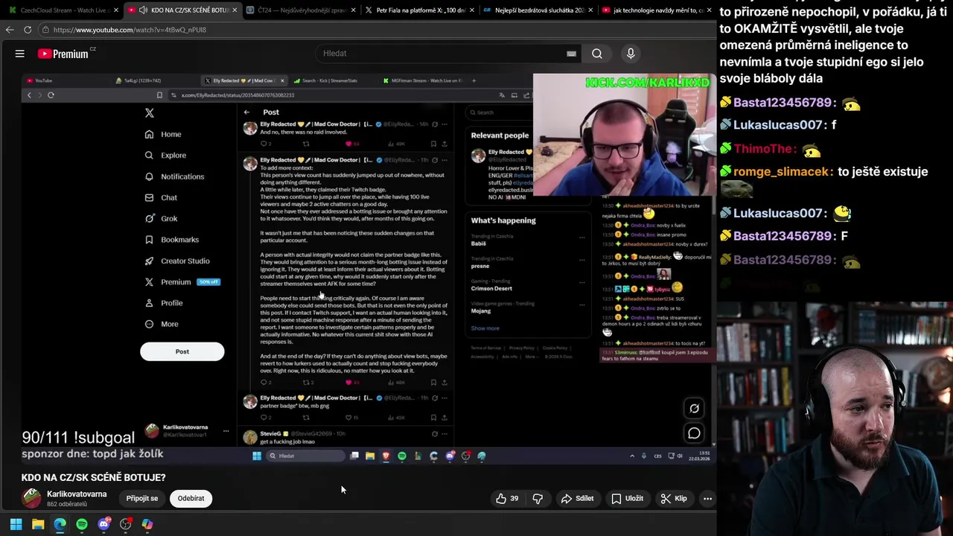The height and width of the screenshot is (536, 953).
Task: Click the Edge browser taskbar icon
Action: pyautogui.click(x=60, y=524)
